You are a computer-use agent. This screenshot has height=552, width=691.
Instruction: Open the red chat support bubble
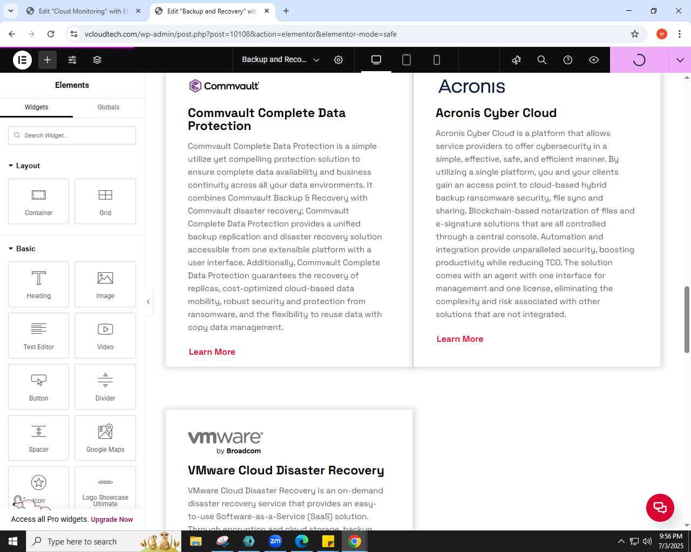pyautogui.click(x=660, y=508)
